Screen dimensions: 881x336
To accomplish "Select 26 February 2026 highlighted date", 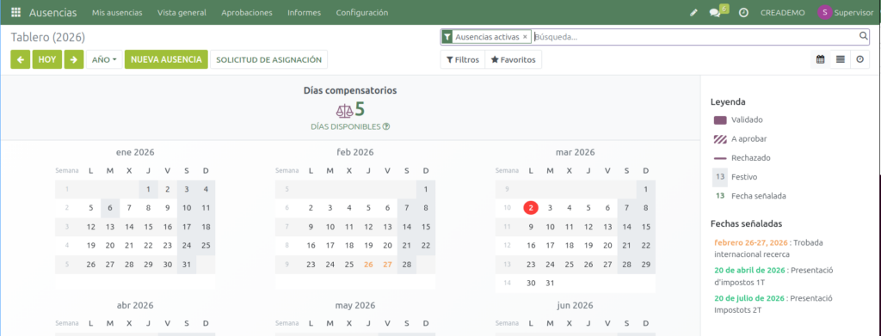I will 368,264.
